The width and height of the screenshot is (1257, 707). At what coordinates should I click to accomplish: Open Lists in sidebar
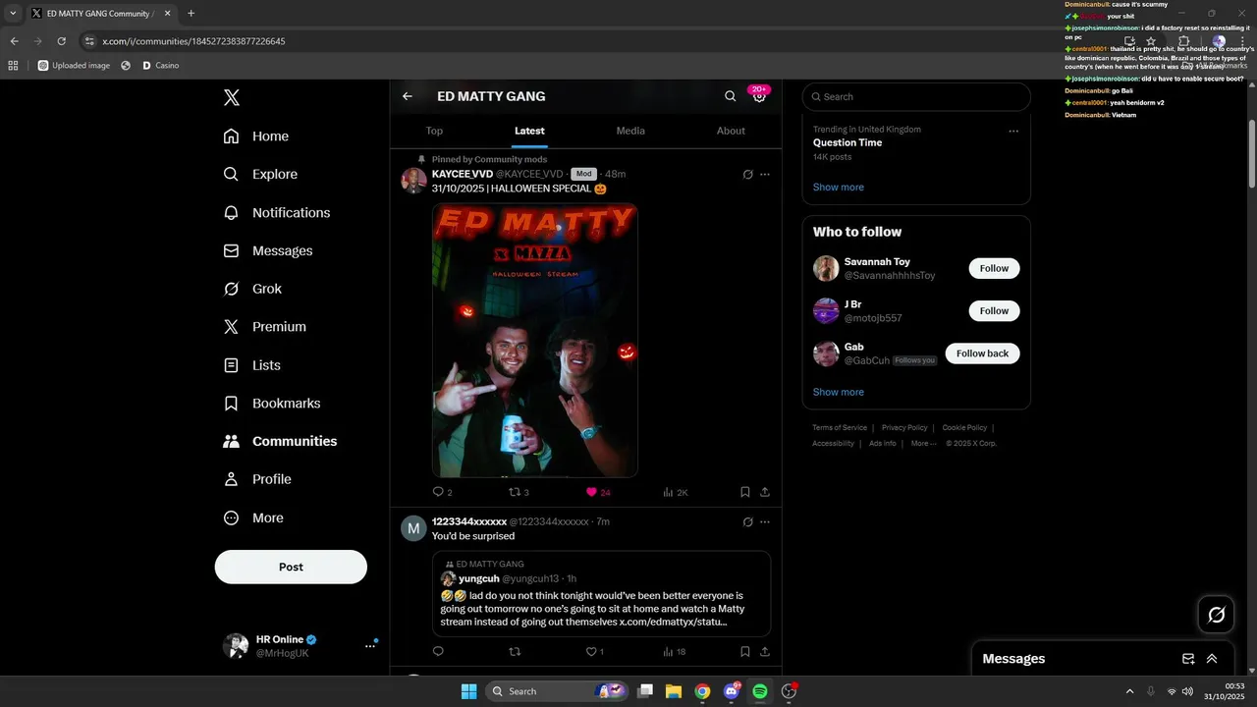(252, 365)
